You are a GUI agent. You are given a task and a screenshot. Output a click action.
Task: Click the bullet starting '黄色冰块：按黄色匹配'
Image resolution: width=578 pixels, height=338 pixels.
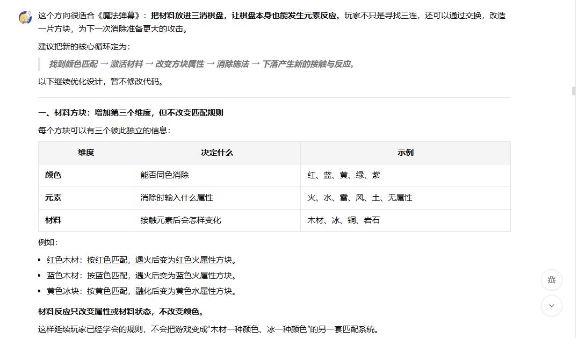pos(142,291)
